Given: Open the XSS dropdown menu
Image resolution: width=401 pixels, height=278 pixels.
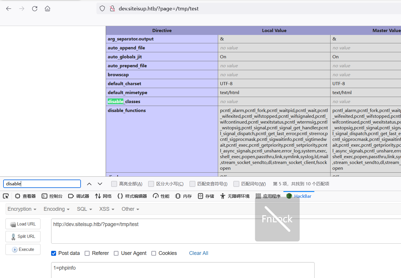Looking at the screenshot, I should click(107, 209).
